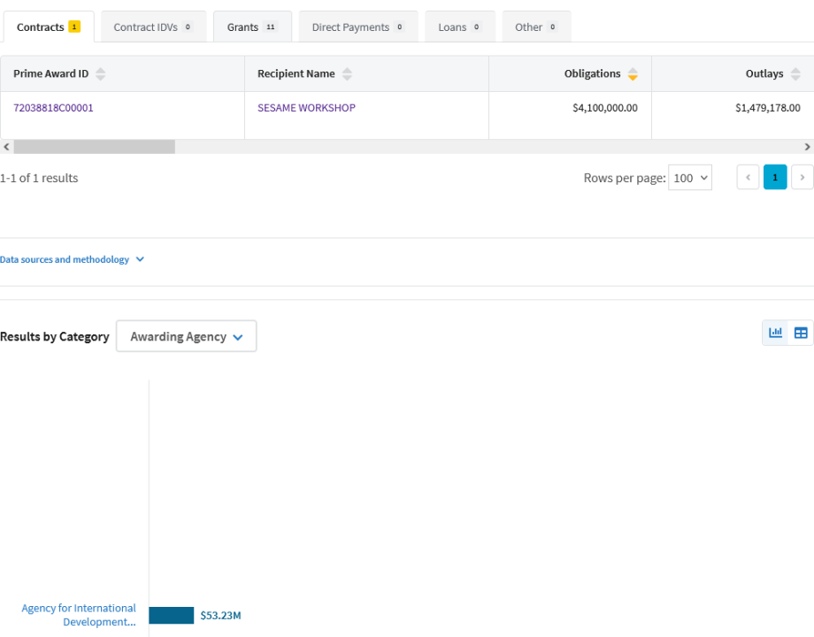
Task: Sort by Obligations column
Action: 633,74
